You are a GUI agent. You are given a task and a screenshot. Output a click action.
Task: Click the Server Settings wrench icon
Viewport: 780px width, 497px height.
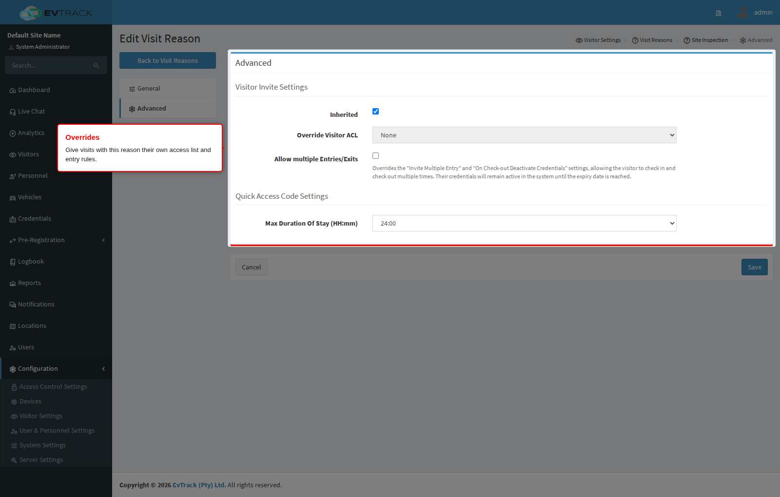14,460
